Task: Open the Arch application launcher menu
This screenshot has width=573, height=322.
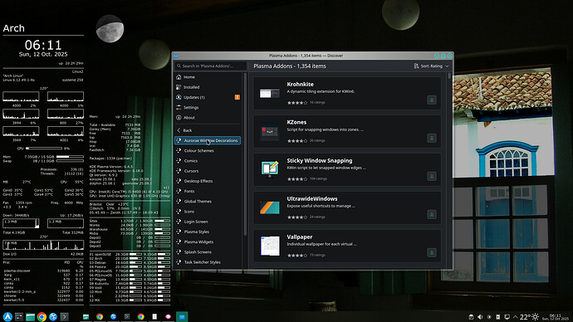Action: (7, 317)
